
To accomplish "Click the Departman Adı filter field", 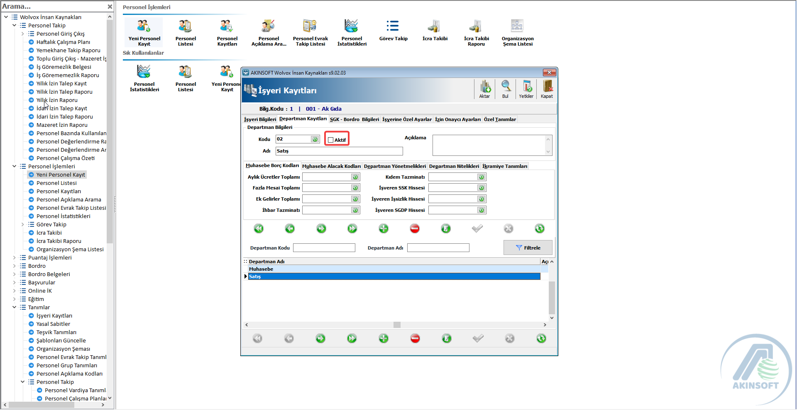I will point(438,248).
